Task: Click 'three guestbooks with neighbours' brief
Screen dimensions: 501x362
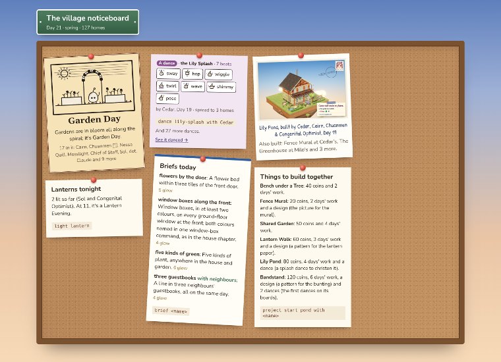Action: (x=195, y=288)
